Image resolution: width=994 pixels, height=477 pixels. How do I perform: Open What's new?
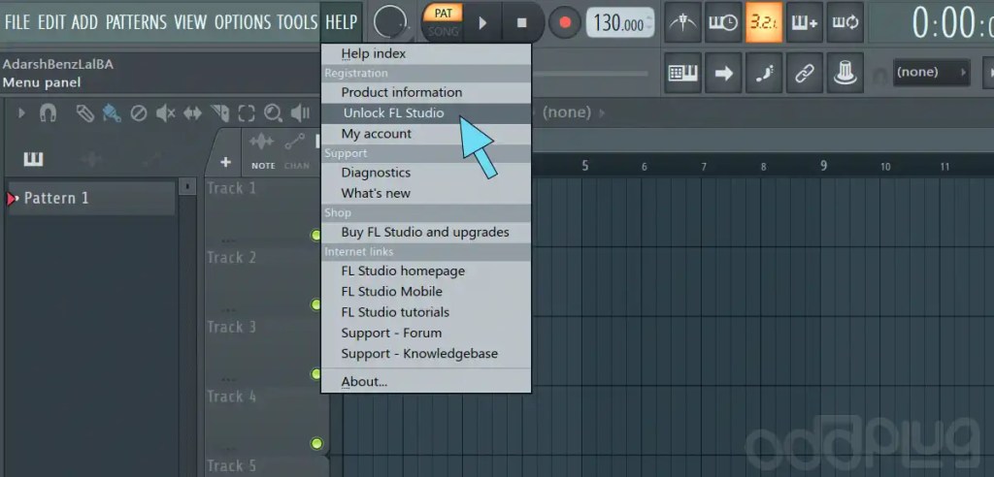click(426, 193)
